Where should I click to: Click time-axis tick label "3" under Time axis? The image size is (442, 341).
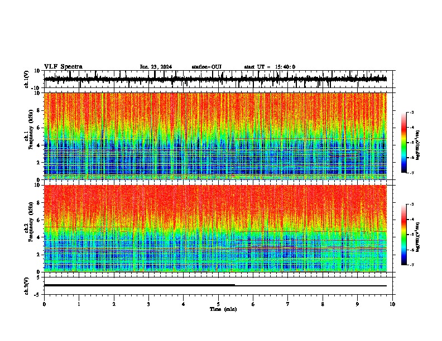point(148,304)
